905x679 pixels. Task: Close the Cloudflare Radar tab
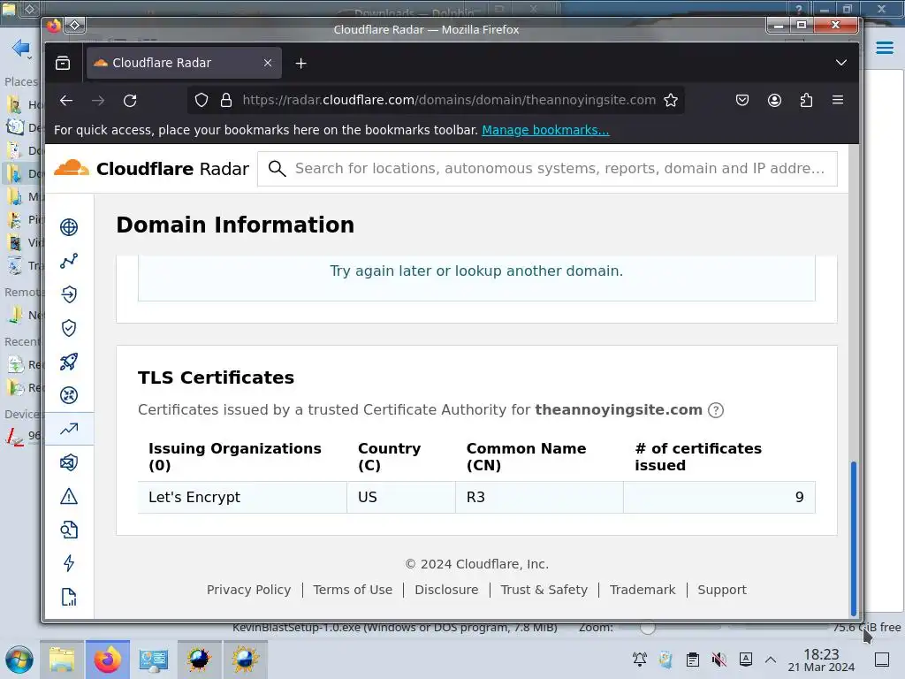268,63
